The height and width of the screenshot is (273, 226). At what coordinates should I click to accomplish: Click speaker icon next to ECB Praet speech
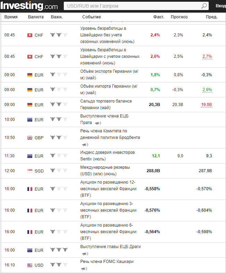[x=98, y=123]
